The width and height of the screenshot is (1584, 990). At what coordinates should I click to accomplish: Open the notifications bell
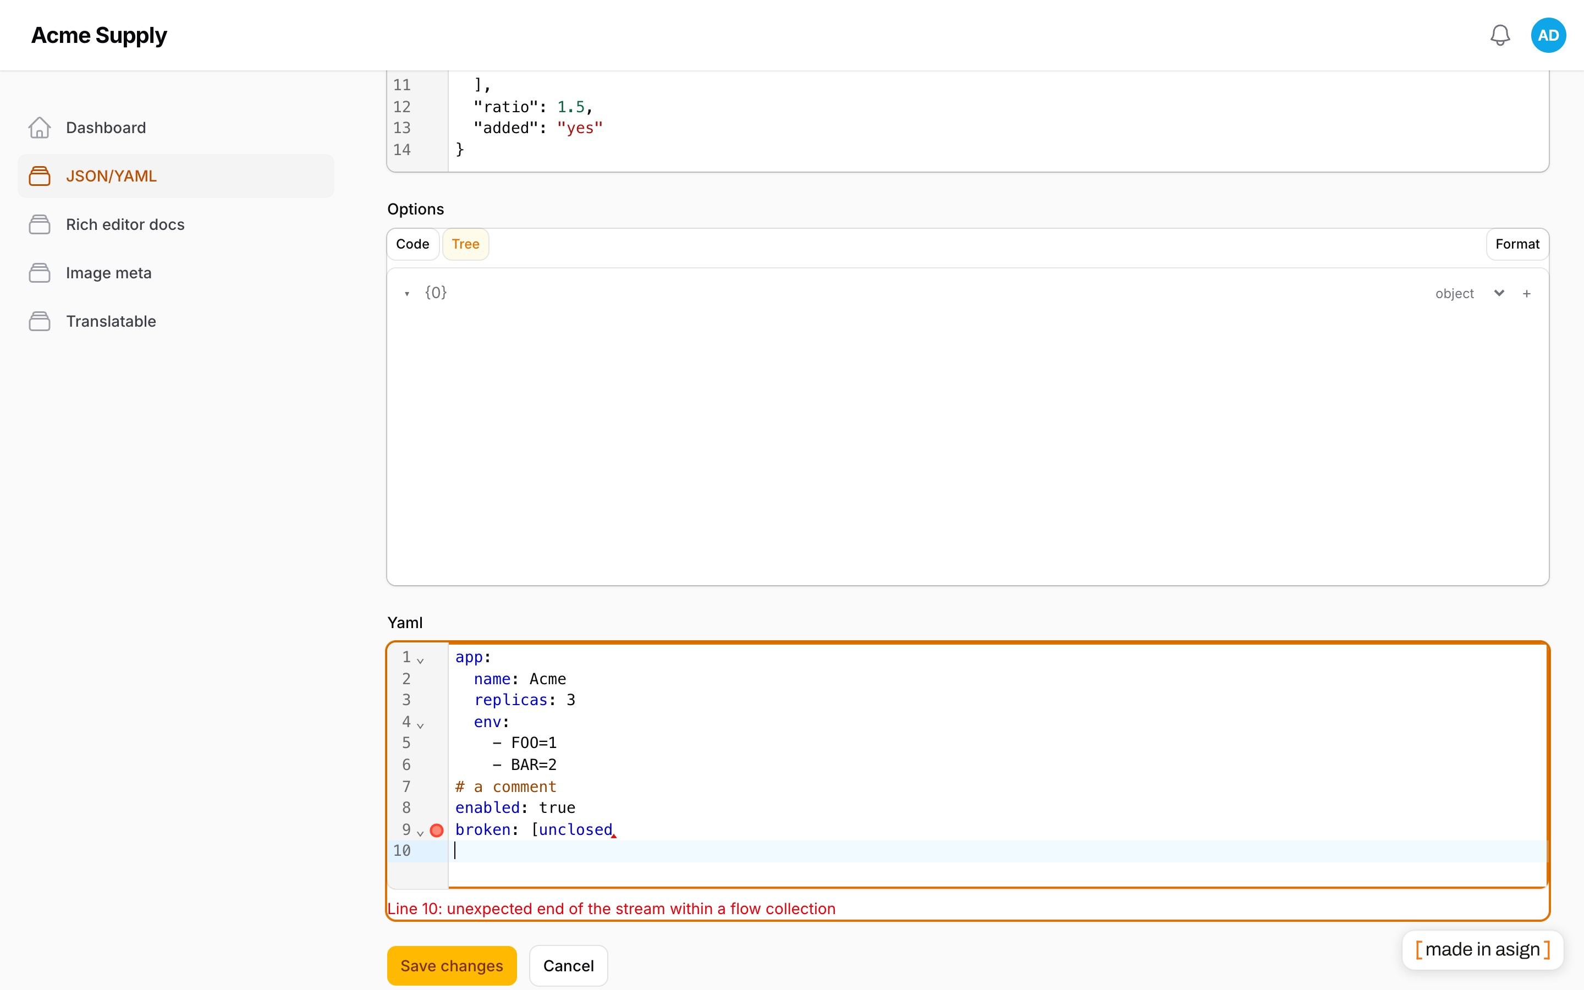1499,35
